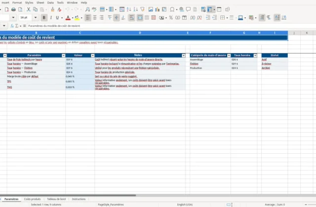This screenshot has width=316, height=207.
Task: Open the Format menu
Action: pyautogui.click(x=17, y=2)
